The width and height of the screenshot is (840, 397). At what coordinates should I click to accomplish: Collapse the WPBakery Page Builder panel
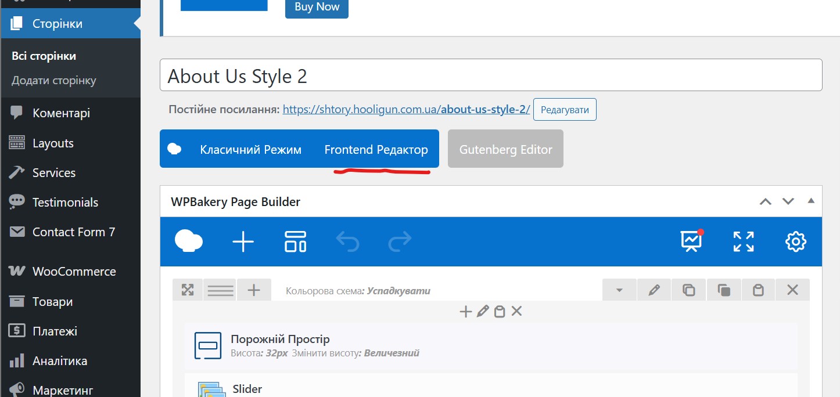click(x=811, y=201)
